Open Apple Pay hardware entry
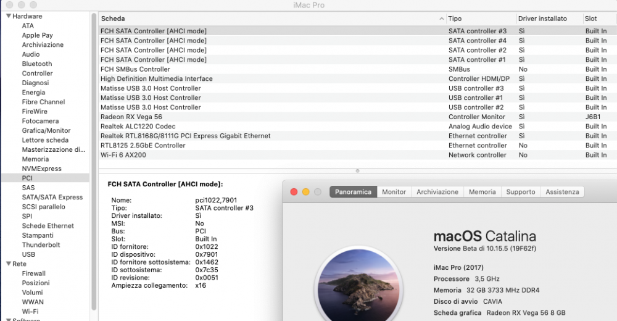Image resolution: width=617 pixels, height=321 pixels. [38, 35]
